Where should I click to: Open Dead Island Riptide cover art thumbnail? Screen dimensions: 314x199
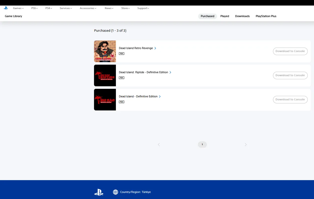click(x=105, y=75)
